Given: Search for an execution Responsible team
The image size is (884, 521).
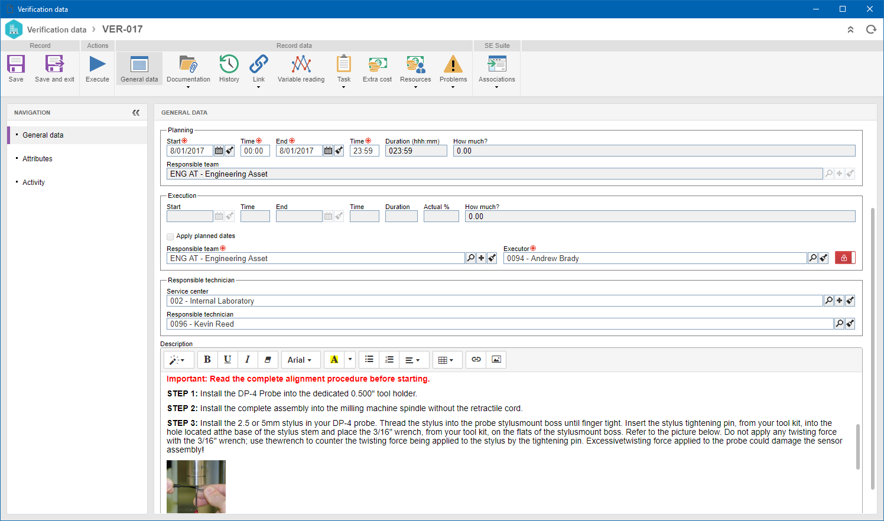Looking at the screenshot, I should pos(471,258).
